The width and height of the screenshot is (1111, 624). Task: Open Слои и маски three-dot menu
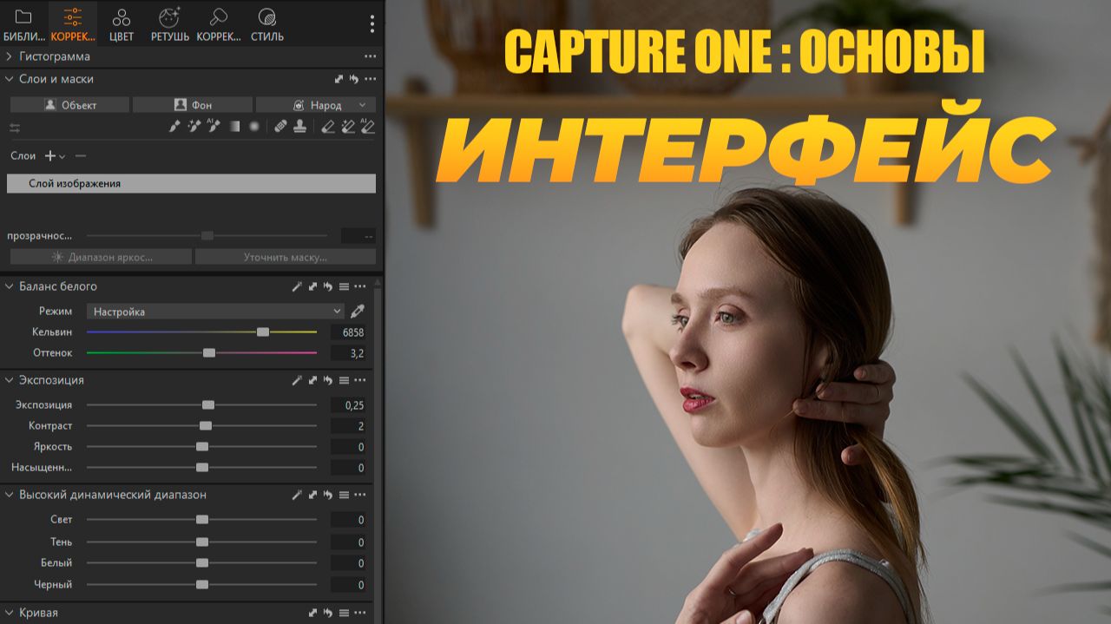371,79
